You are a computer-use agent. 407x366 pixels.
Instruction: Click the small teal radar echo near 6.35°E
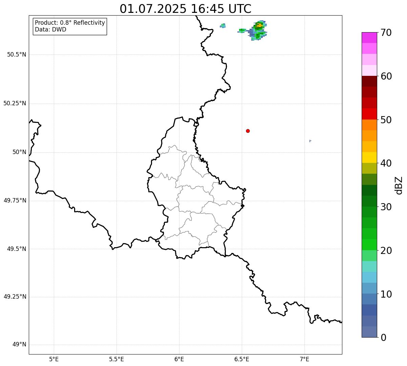click(x=223, y=25)
